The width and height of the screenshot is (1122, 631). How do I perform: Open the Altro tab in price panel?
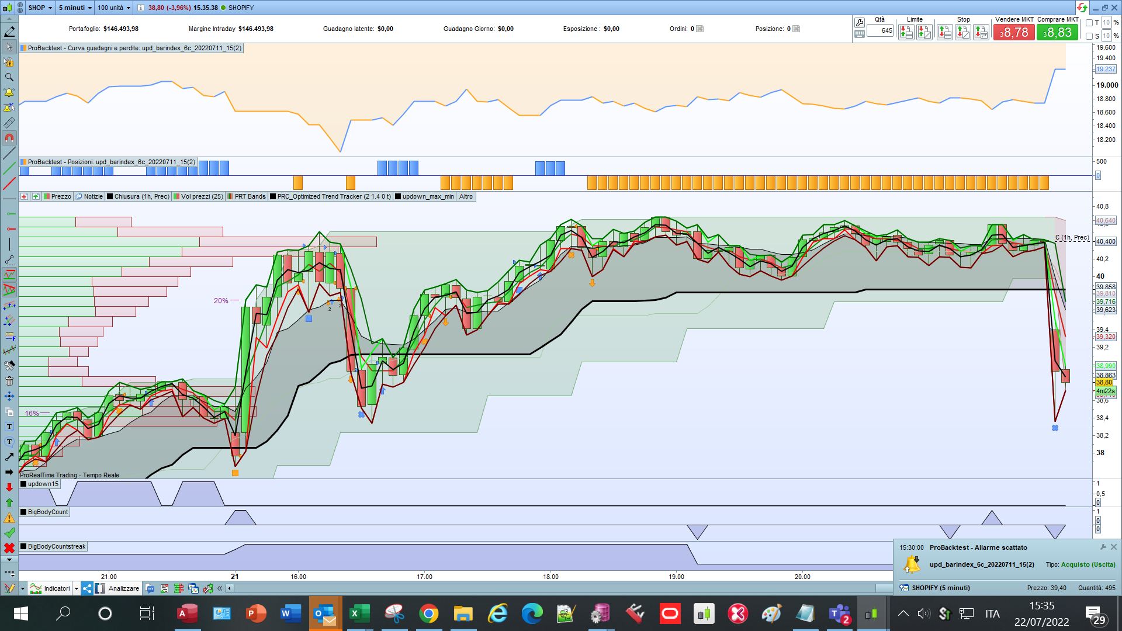[x=466, y=196]
